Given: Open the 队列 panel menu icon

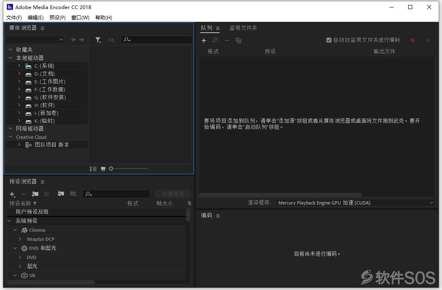Looking at the screenshot, I should [x=217, y=28].
